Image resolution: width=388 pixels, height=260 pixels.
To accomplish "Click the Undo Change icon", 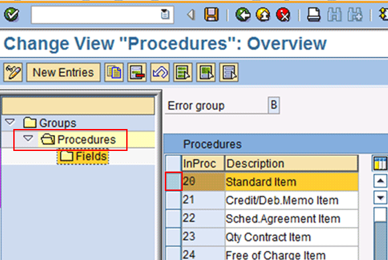I will 160,72.
